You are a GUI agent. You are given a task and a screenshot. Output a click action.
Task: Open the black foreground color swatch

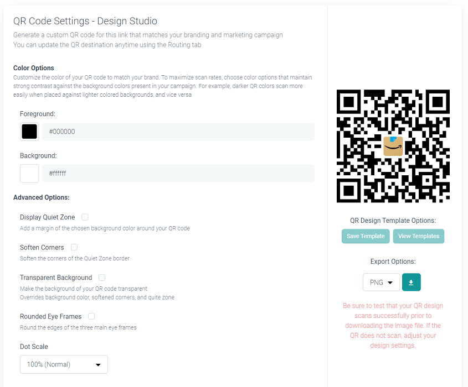(x=29, y=132)
